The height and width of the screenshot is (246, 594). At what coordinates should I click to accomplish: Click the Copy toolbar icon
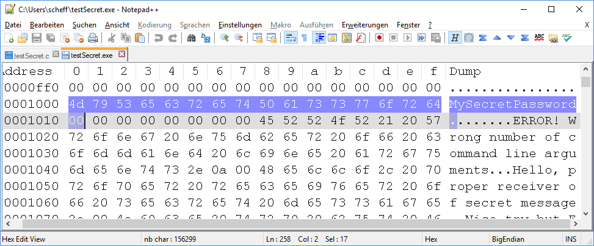point(126,38)
